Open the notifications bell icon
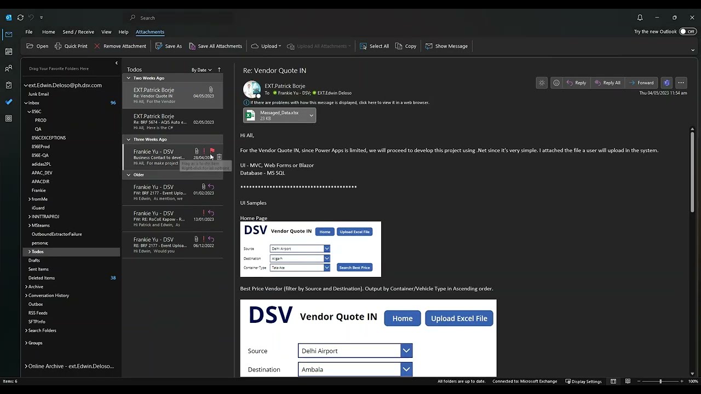The height and width of the screenshot is (394, 701). click(x=640, y=18)
